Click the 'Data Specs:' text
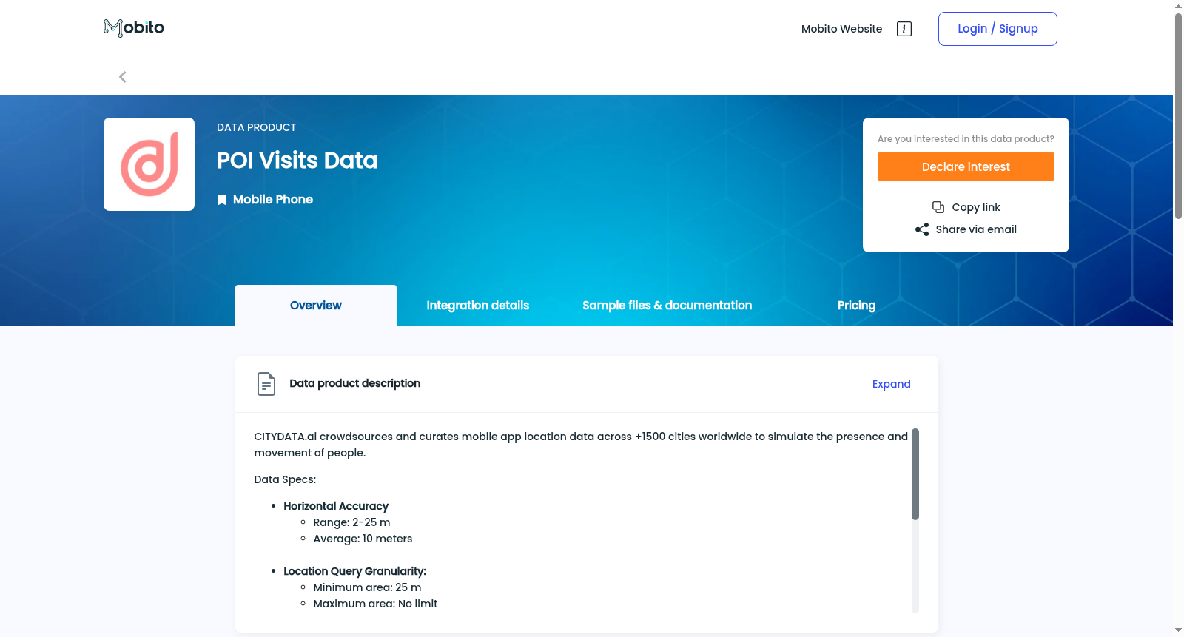This screenshot has width=1184, height=637. click(x=285, y=479)
